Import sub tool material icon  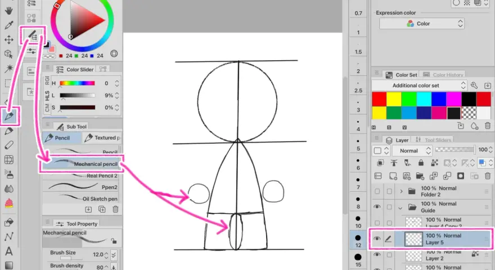pos(88,209)
